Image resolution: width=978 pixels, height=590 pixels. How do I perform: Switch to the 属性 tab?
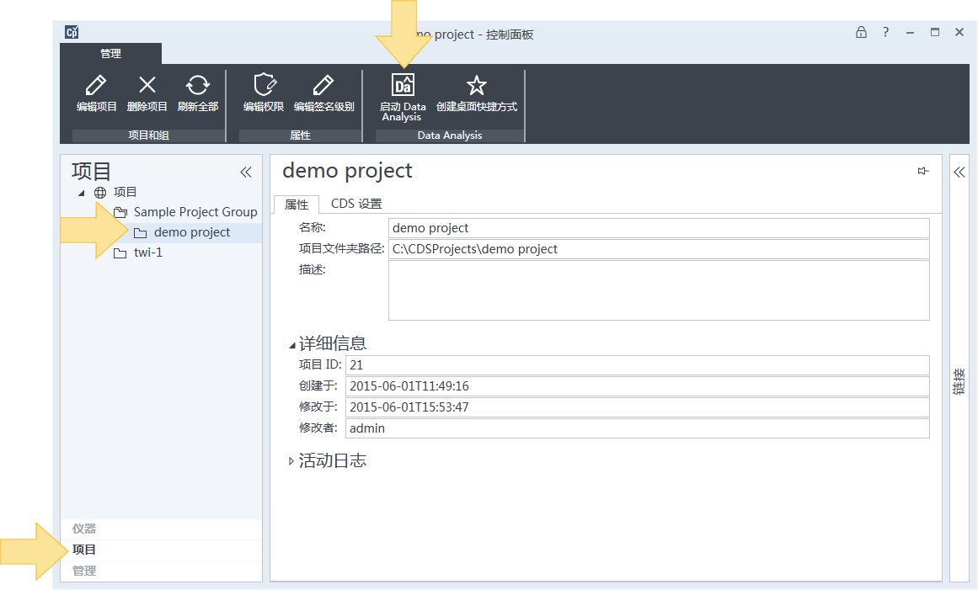(x=297, y=205)
